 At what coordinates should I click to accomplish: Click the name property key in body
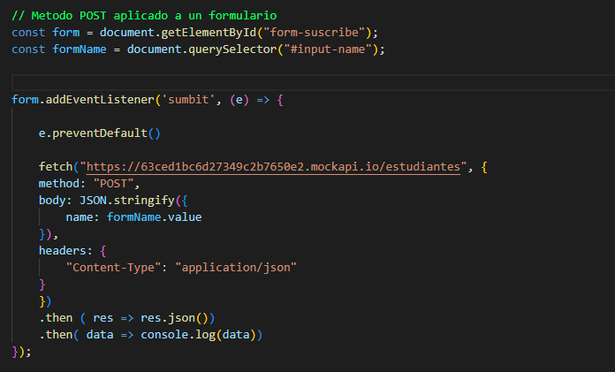tap(80, 217)
